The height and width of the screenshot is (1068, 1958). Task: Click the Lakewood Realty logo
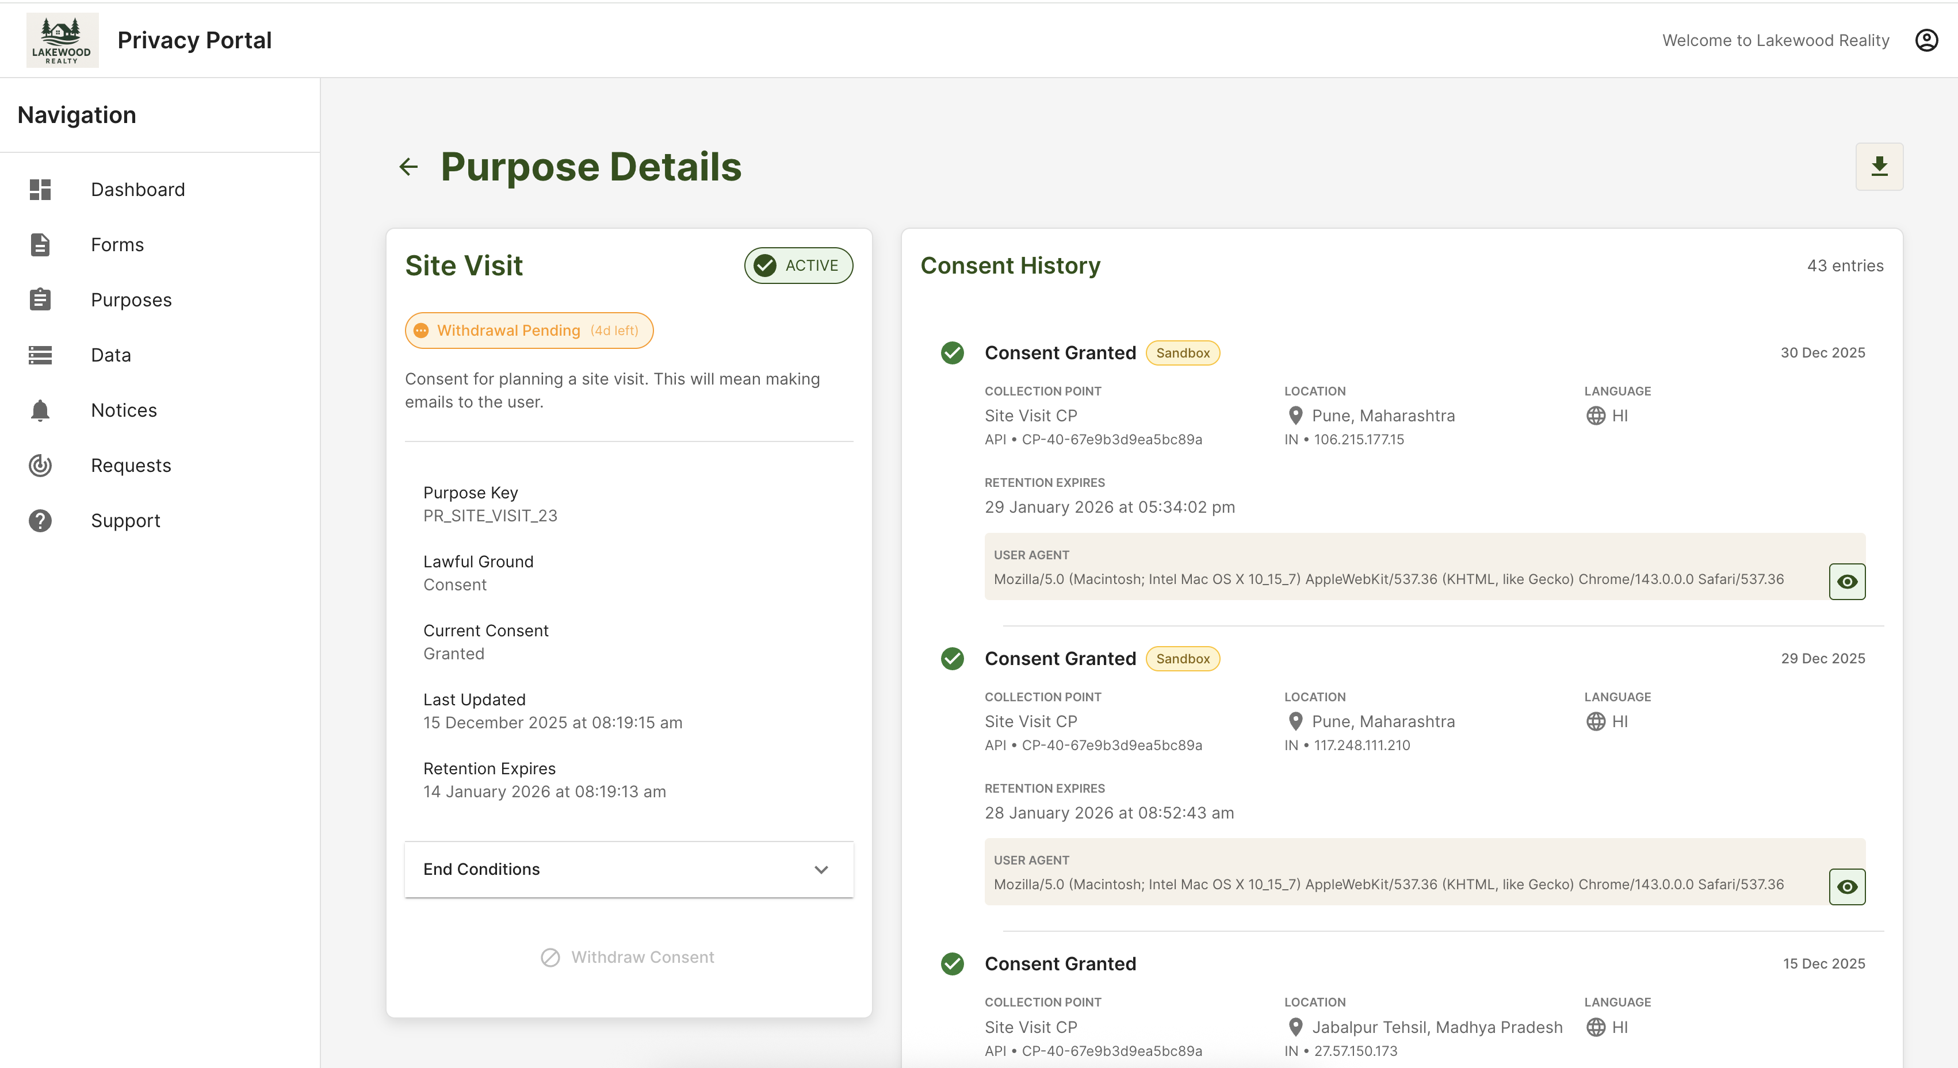point(62,40)
